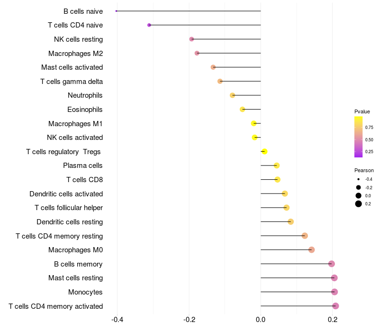The height and width of the screenshot is (332, 379).
Task: Click the Macrophages M2 lollipop dot
Action: pyautogui.click(x=197, y=53)
